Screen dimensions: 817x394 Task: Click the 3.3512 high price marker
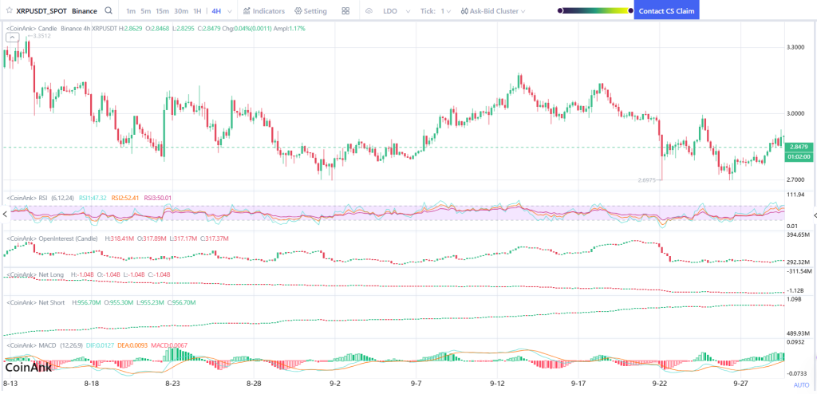[x=41, y=36]
